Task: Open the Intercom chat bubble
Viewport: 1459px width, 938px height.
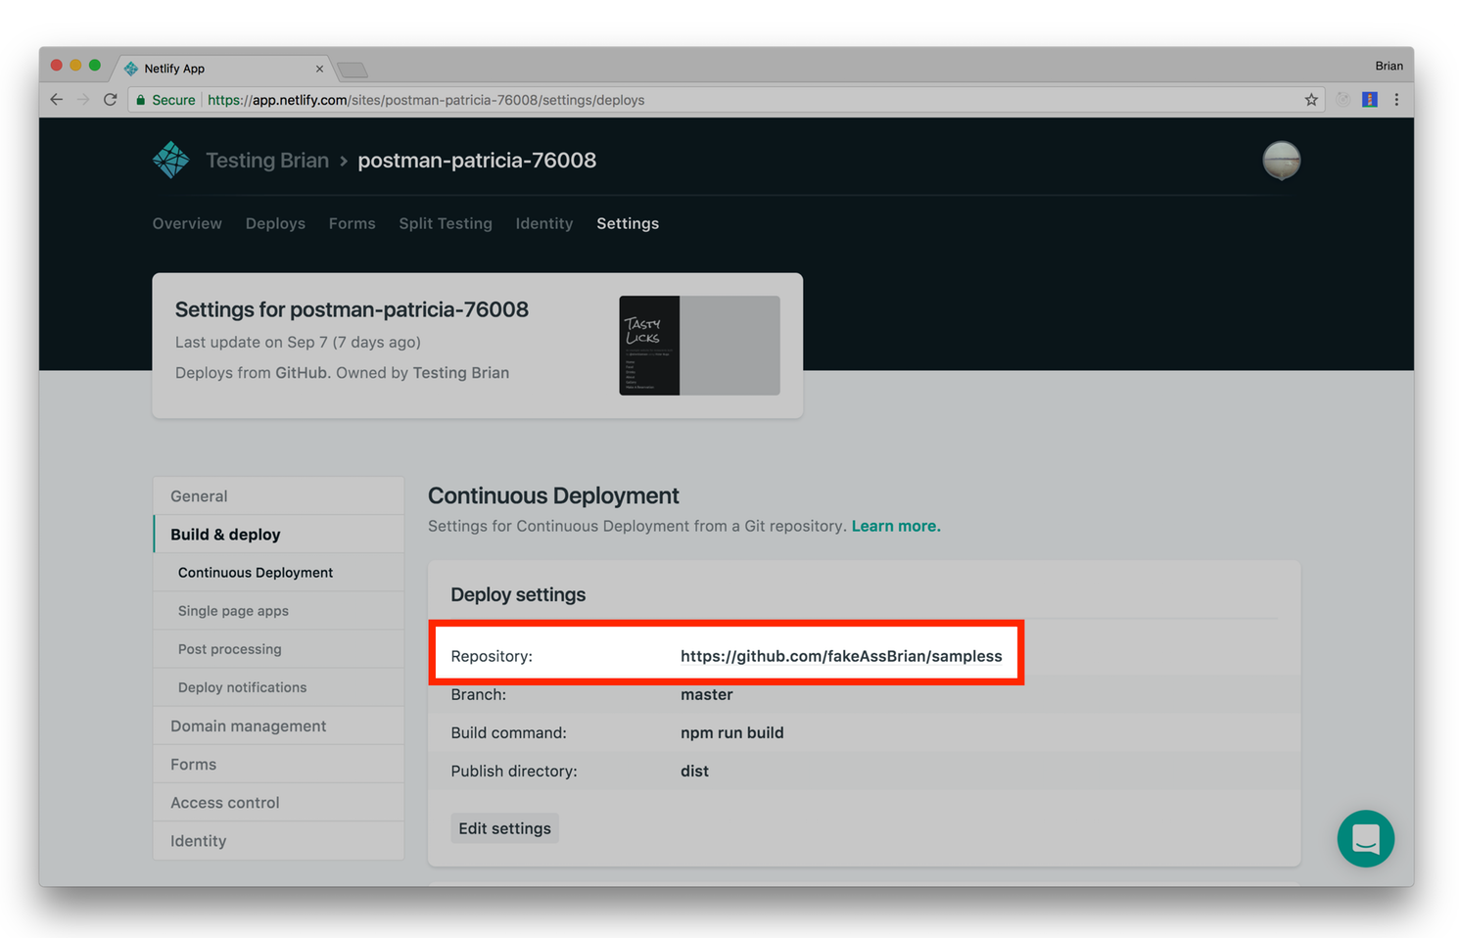Action: pyautogui.click(x=1365, y=838)
